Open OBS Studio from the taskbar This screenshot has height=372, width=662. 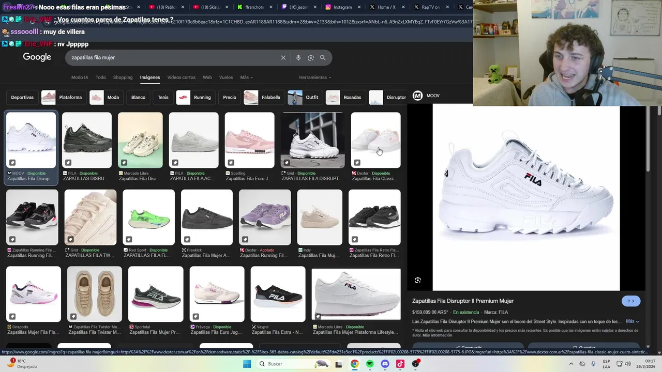[x=416, y=364]
